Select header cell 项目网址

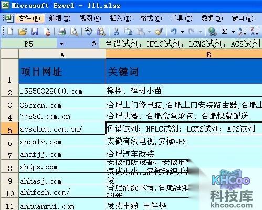pyautogui.click(x=62, y=72)
